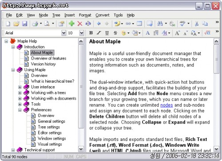Select the General settings tree item
This screenshot has width=222, height=161.
52,121
